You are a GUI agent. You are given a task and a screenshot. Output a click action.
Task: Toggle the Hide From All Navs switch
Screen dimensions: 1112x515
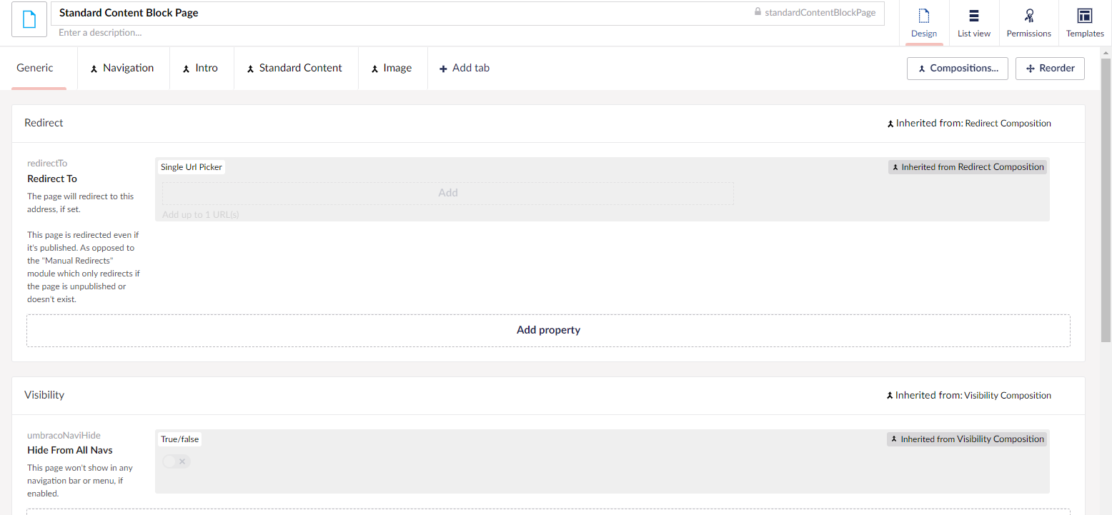(x=177, y=461)
